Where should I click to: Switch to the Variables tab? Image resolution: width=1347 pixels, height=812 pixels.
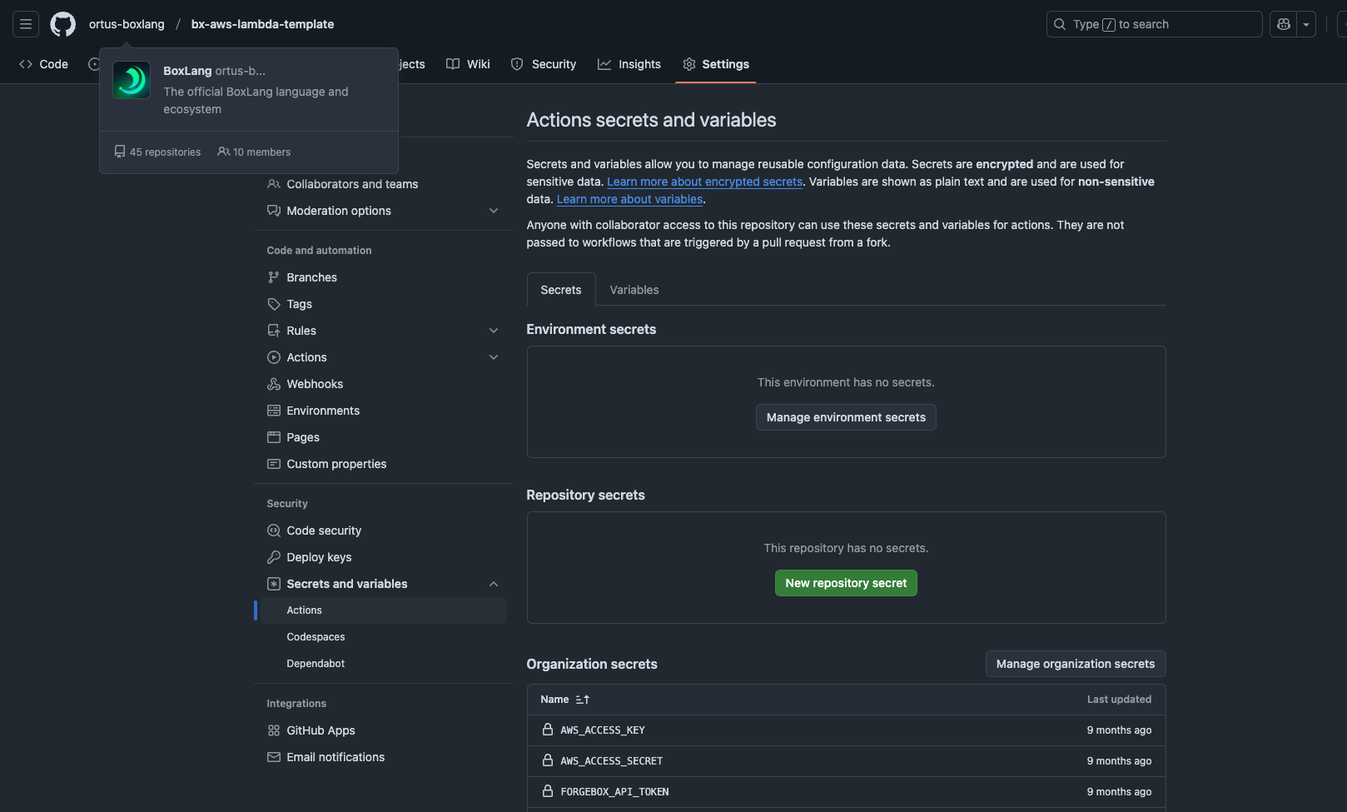(634, 290)
